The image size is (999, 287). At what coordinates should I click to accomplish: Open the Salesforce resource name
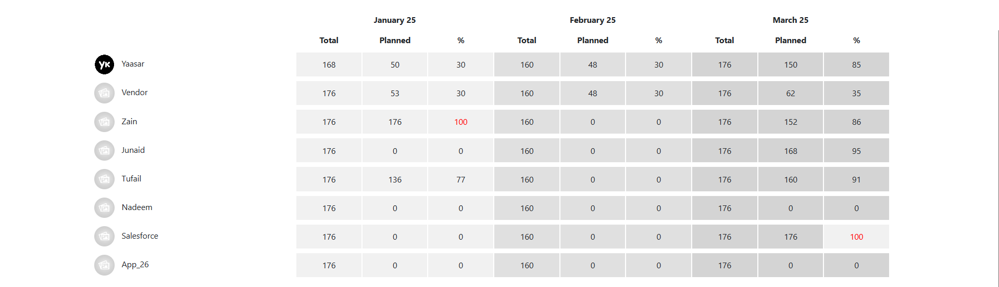pyautogui.click(x=140, y=236)
